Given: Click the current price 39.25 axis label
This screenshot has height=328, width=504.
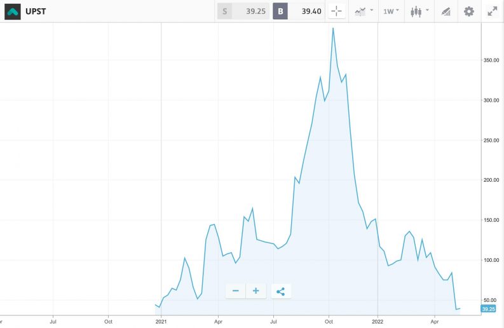Looking at the screenshot, I should pos(488,309).
